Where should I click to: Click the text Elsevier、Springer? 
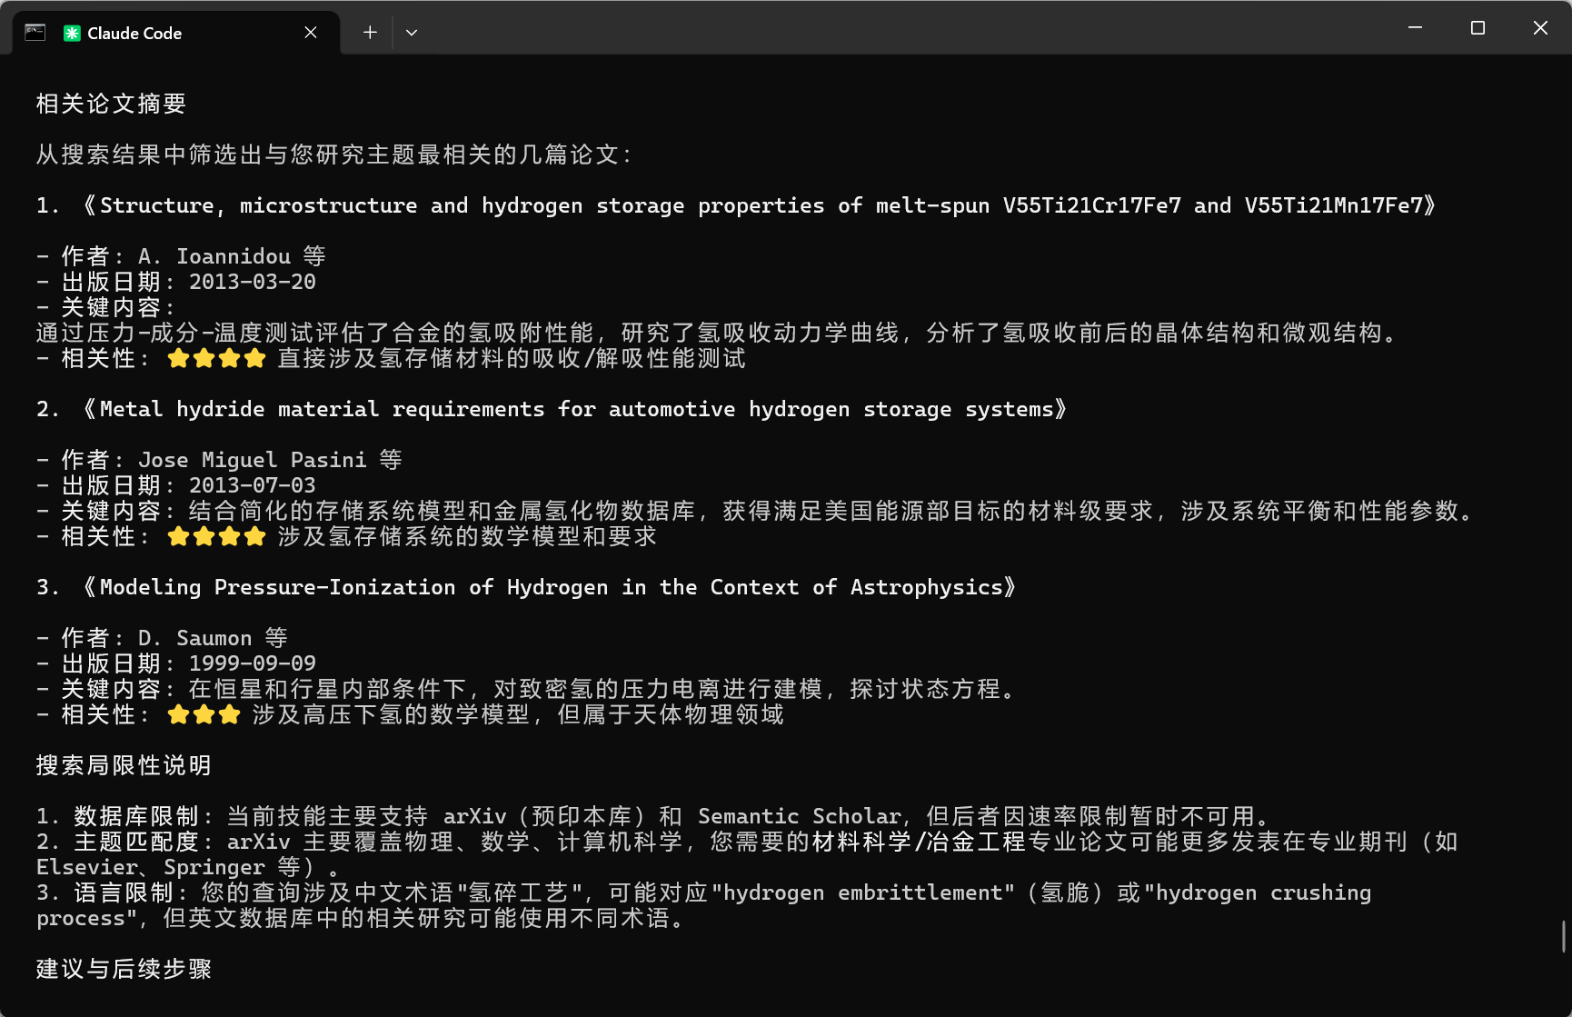click(151, 867)
